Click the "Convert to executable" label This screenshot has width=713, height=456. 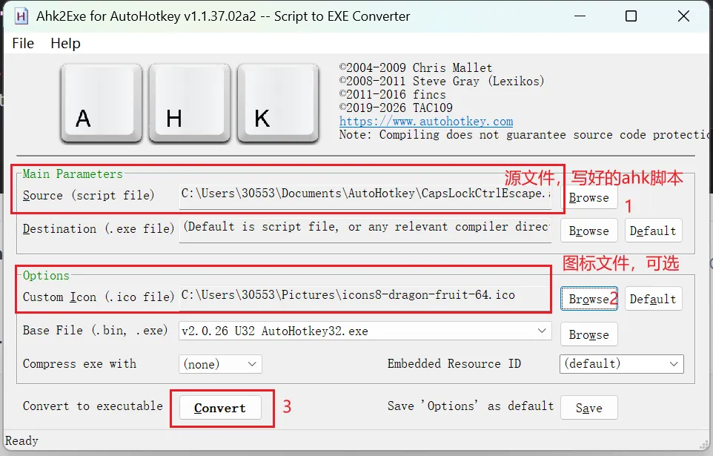point(93,406)
